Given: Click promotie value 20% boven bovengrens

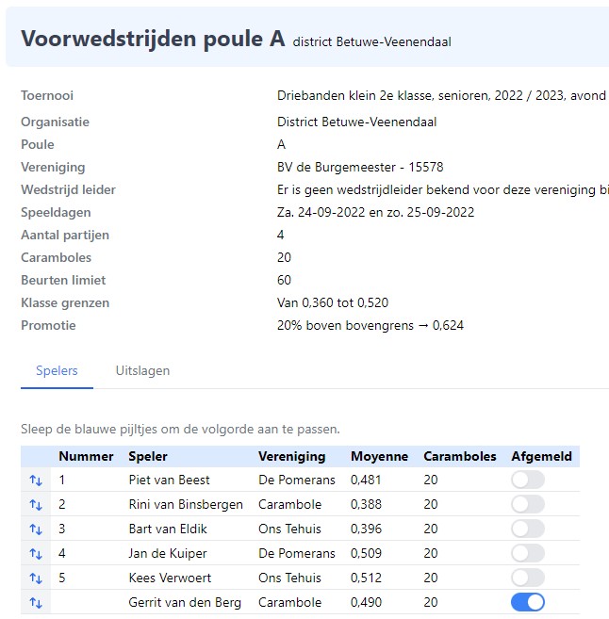Looking at the screenshot, I should (345, 325).
